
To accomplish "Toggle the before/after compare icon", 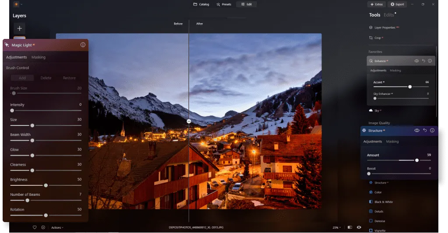I will click(350, 227).
